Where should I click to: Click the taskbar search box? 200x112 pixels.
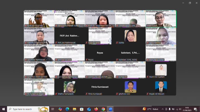click(28, 109)
